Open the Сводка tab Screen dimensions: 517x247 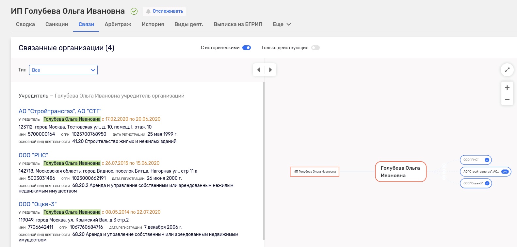point(25,24)
